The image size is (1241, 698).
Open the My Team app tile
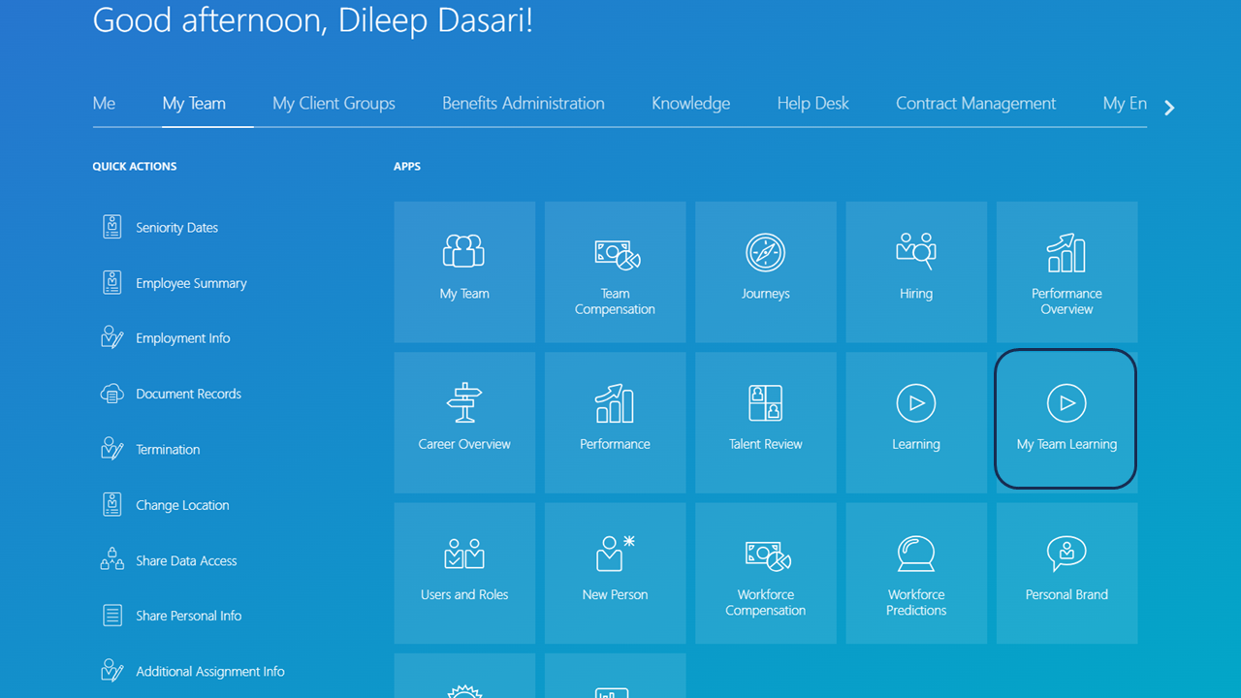464,271
